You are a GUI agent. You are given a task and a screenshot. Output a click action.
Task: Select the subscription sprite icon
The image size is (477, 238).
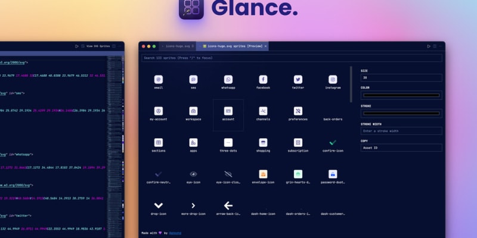click(x=298, y=143)
